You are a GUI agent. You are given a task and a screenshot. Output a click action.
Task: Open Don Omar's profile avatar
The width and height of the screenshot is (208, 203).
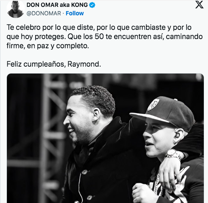16,9
